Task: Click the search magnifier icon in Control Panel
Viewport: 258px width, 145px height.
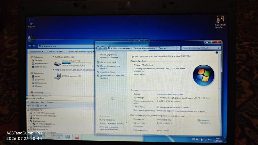Action: click(x=219, y=48)
